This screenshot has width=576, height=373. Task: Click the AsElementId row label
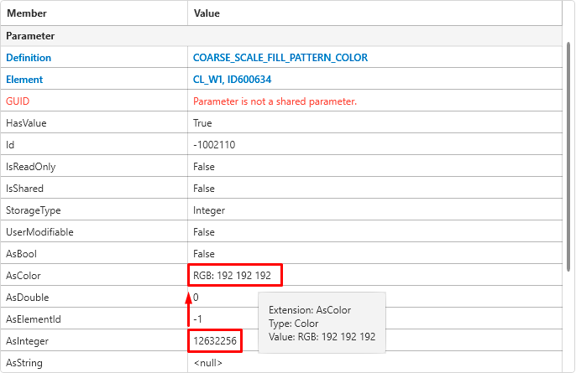pos(34,319)
